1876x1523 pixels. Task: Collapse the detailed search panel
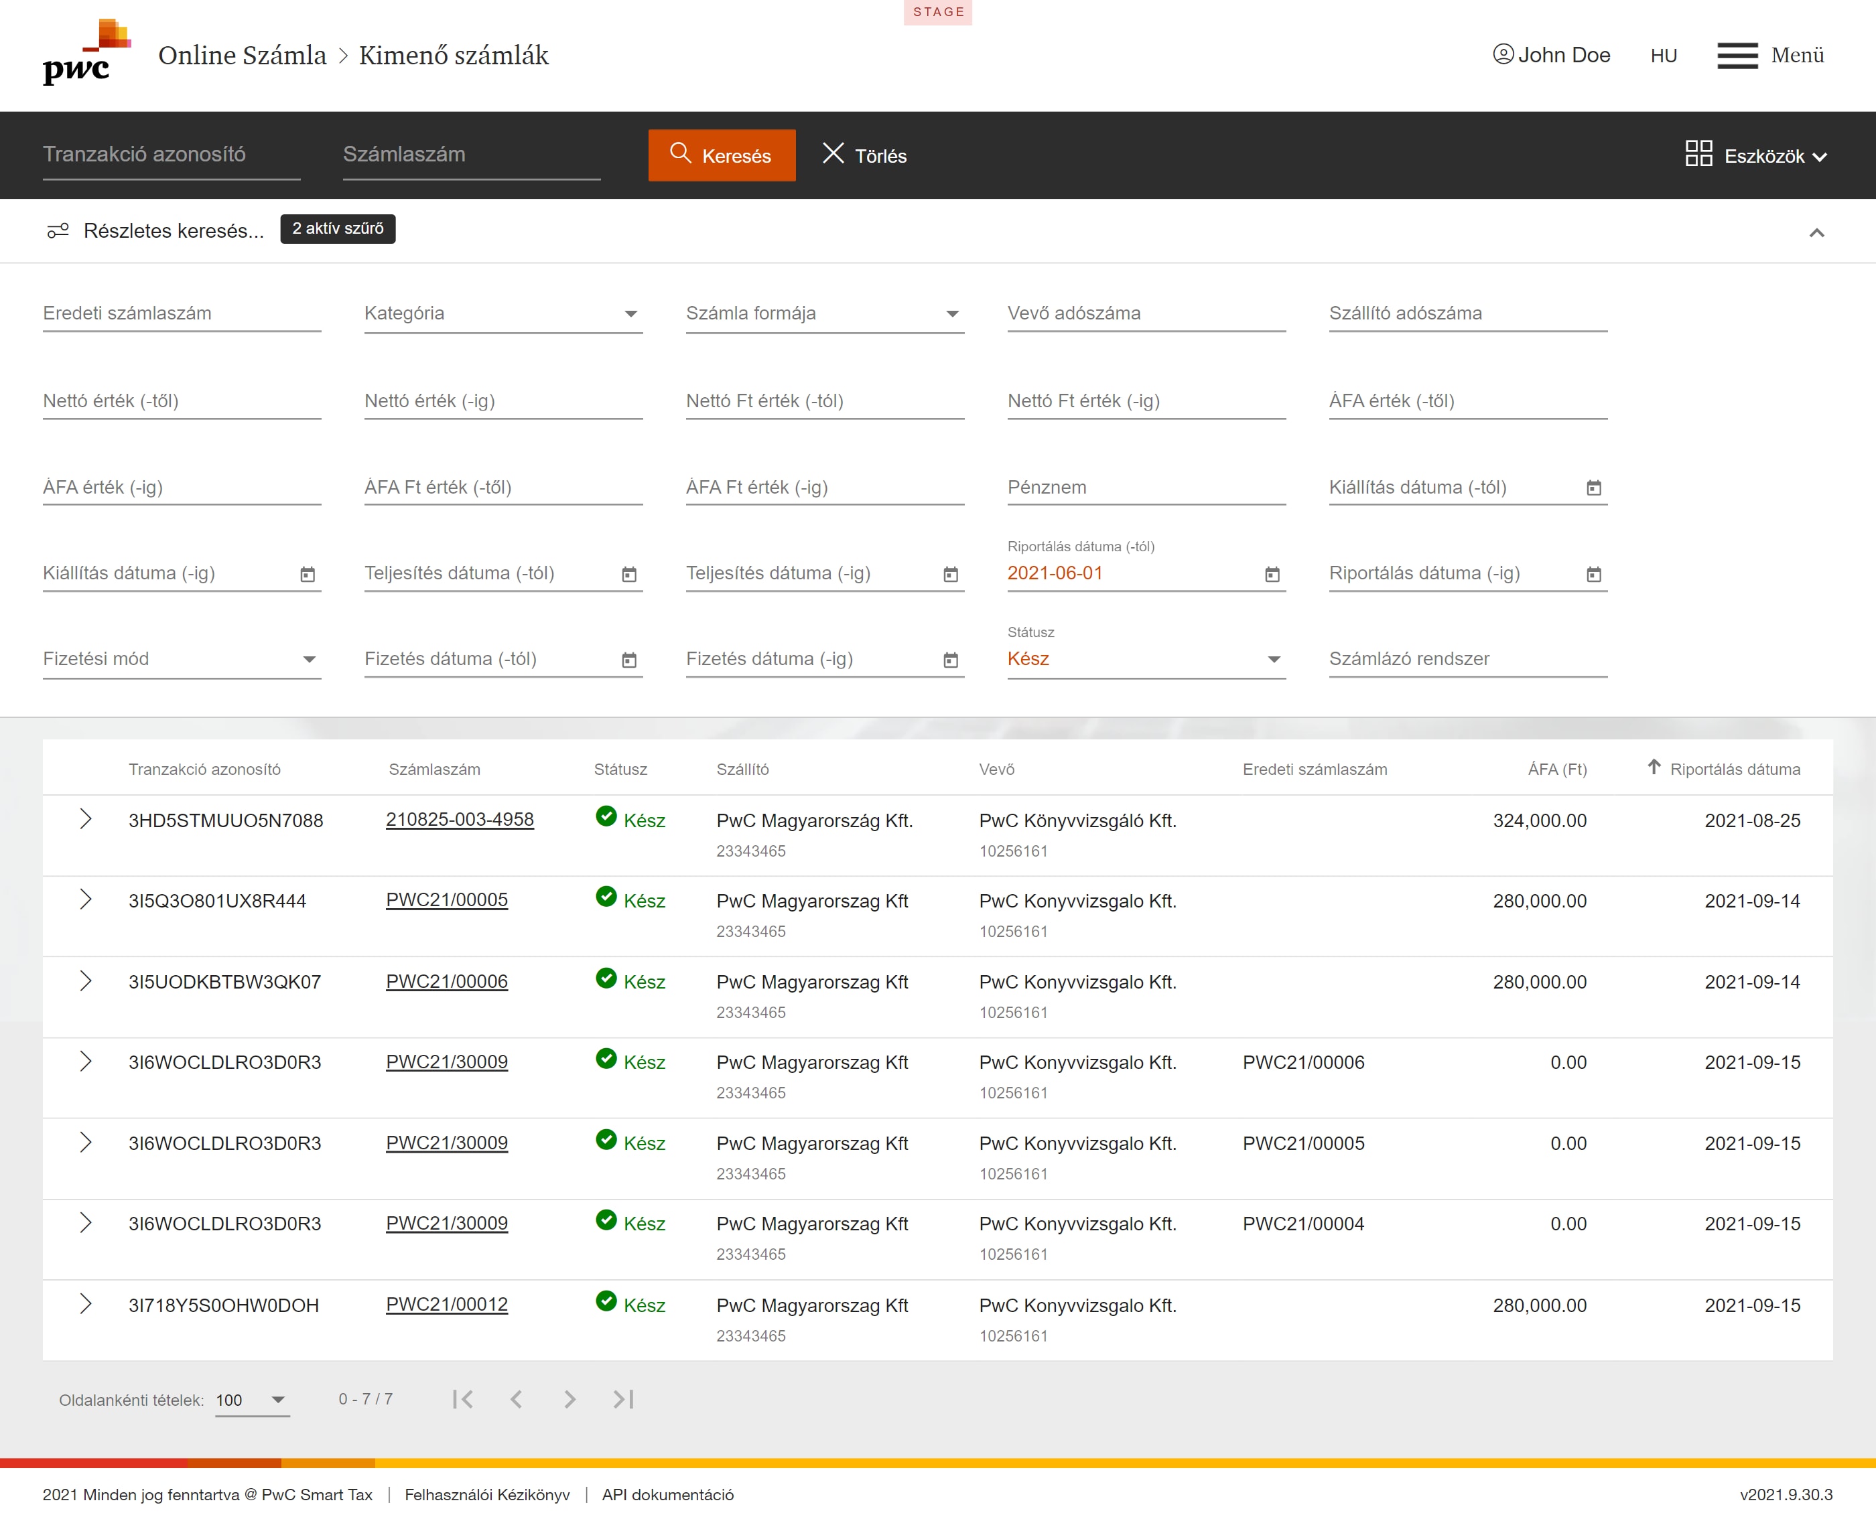pos(1816,232)
